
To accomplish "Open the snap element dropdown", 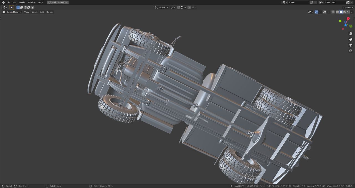I will point(183,7).
